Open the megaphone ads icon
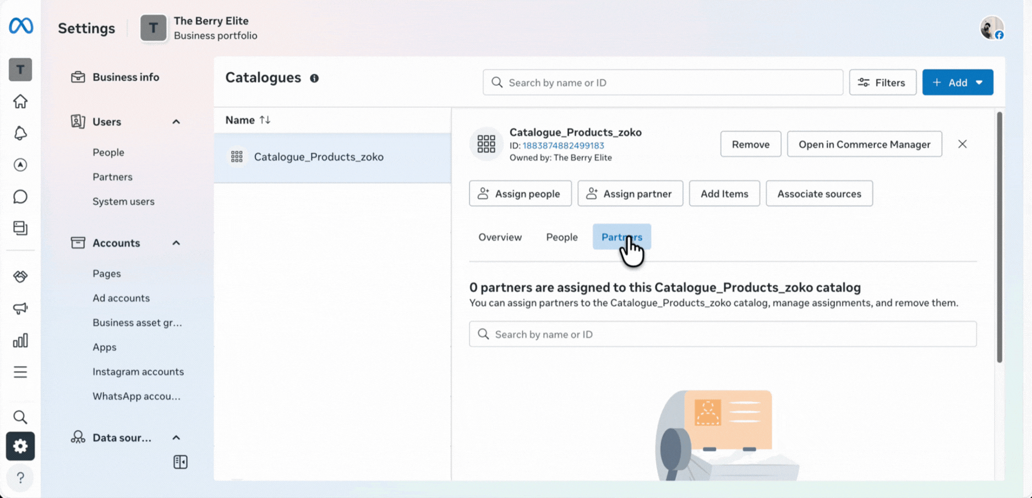Viewport: 1032px width, 498px height. [x=20, y=308]
